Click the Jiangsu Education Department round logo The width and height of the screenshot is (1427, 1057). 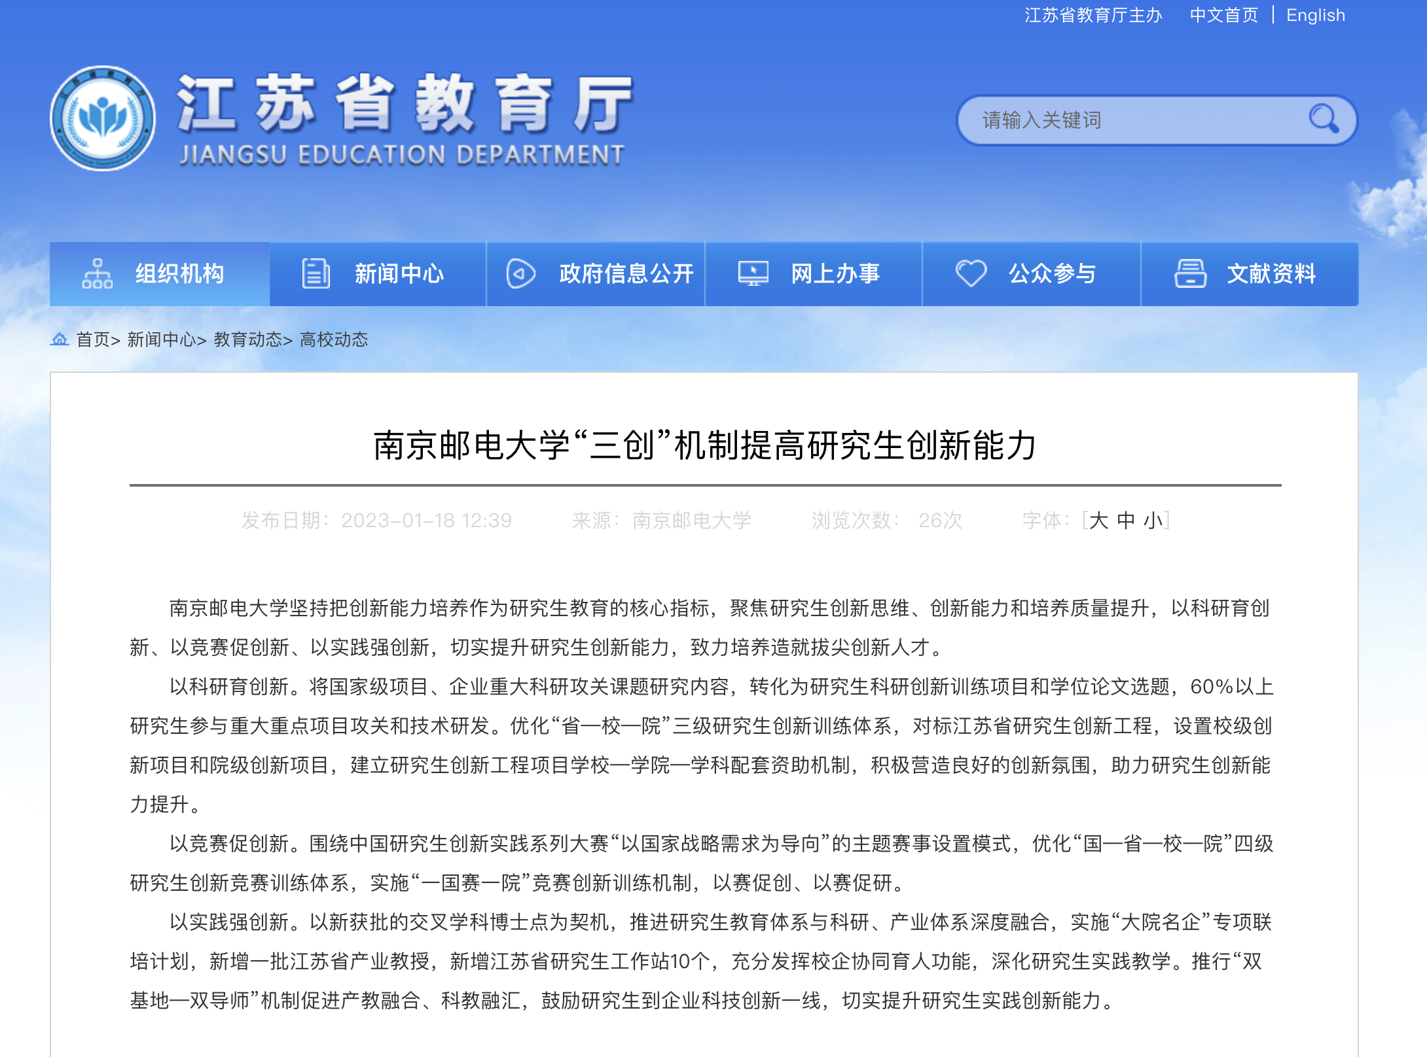(x=103, y=118)
